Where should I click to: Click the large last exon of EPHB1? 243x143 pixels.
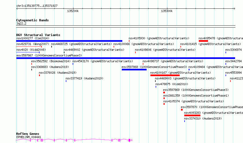pos(129,140)
